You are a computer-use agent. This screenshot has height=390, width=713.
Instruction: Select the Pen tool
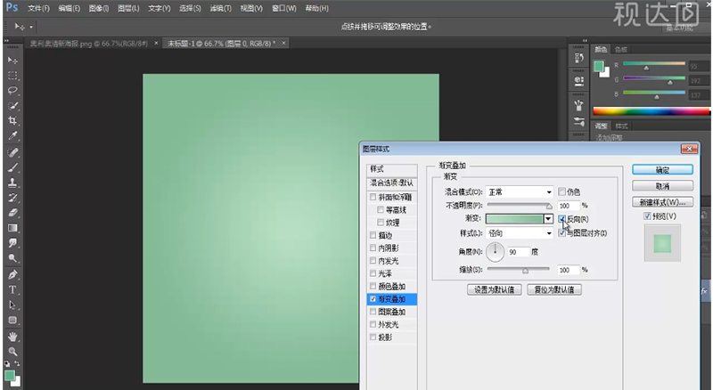(x=12, y=274)
